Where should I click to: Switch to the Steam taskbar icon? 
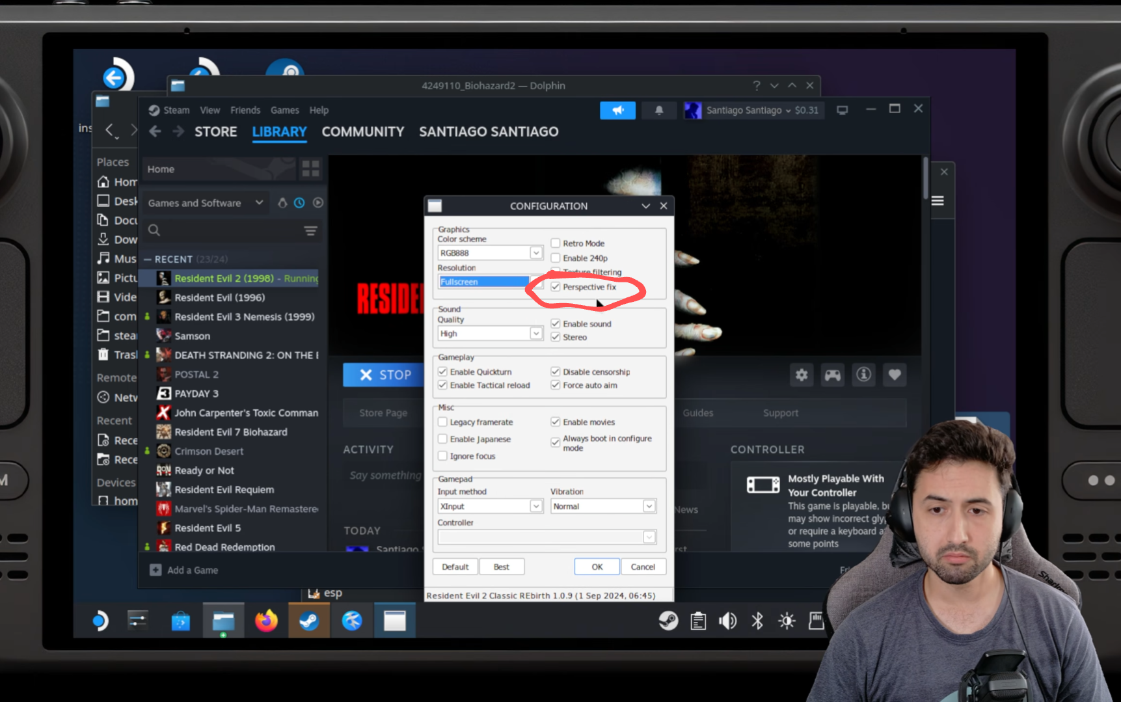coord(309,621)
